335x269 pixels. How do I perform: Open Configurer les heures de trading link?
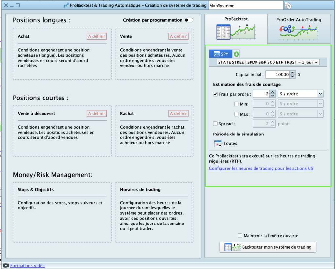261,168
